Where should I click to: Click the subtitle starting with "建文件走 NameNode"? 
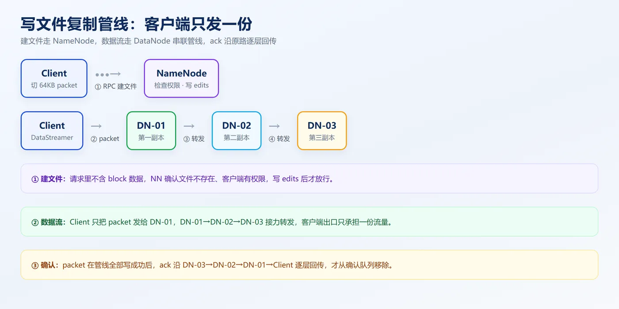[149, 41]
